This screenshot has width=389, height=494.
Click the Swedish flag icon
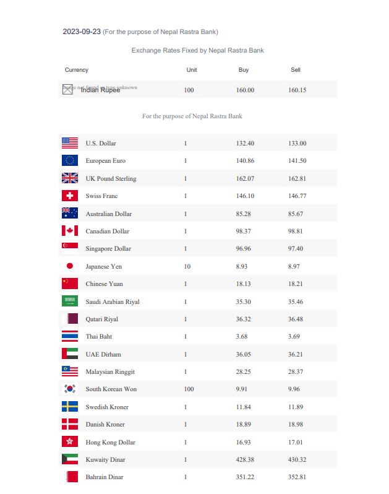(69, 407)
